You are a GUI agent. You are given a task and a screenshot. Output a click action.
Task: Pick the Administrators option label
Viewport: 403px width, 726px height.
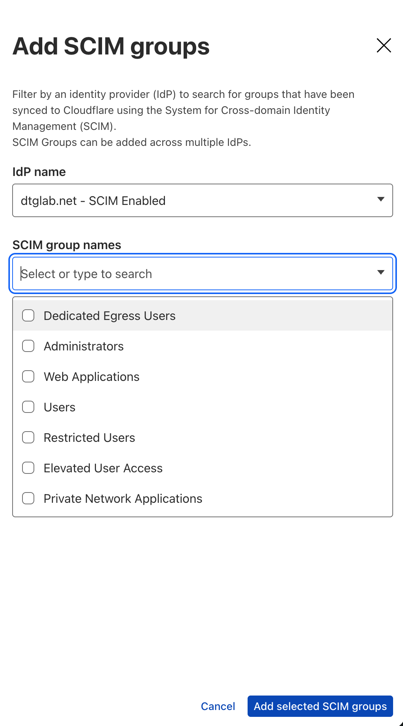pos(84,346)
